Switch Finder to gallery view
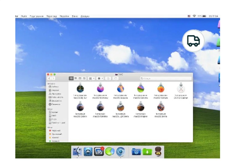 [84, 78]
